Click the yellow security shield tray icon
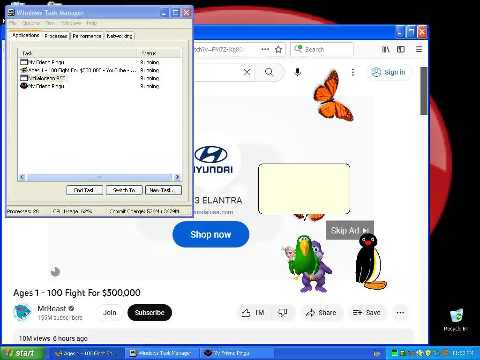480x360 pixels. click(428, 353)
